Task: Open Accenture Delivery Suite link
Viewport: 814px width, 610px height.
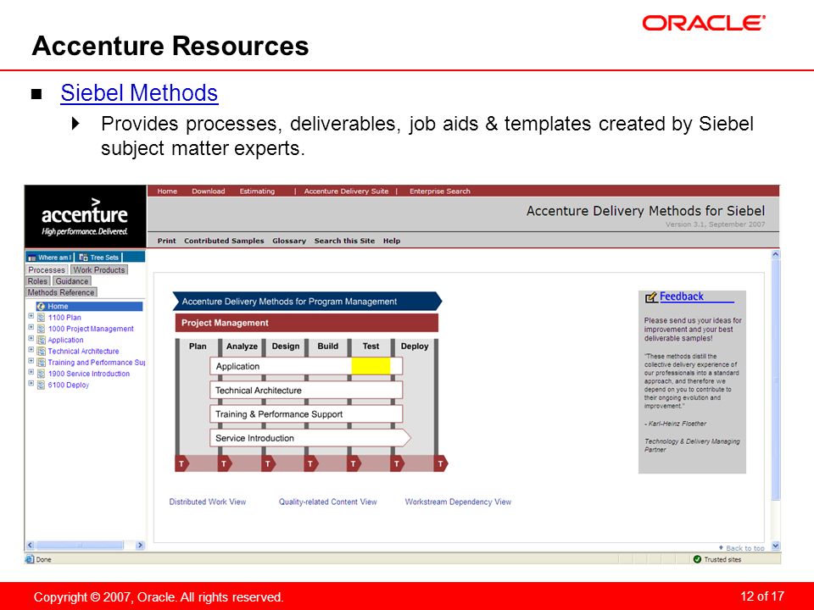Action: point(346,191)
